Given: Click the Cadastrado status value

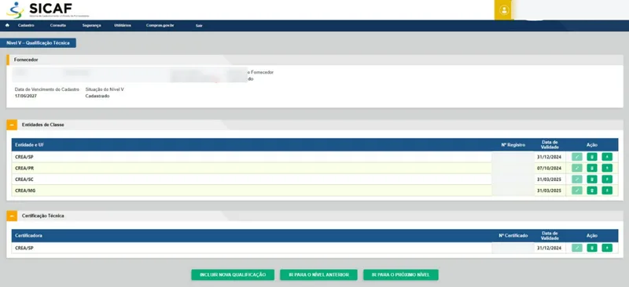Looking at the screenshot, I should tap(97, 96).
